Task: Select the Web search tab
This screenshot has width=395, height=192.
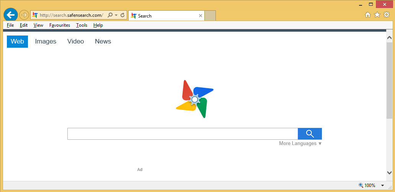Action: [17, 42]
